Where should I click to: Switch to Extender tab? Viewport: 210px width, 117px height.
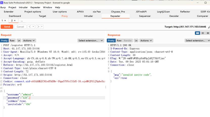9,12
